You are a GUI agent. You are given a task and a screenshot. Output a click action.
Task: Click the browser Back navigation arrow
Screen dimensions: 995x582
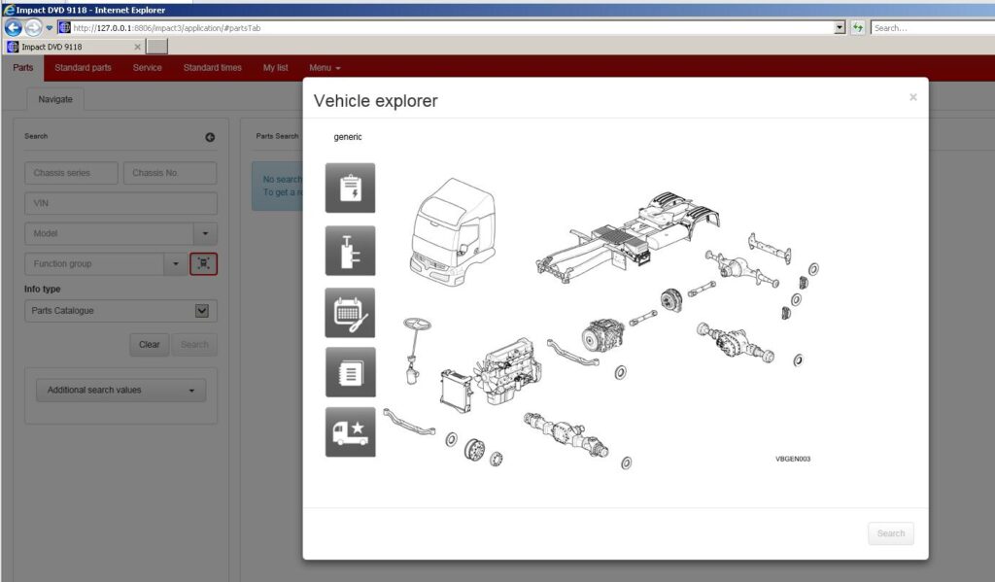[11, 27]
